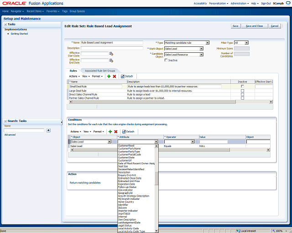Toggle Inactive for Partner Sales Channel Rule

pos(242,98)
